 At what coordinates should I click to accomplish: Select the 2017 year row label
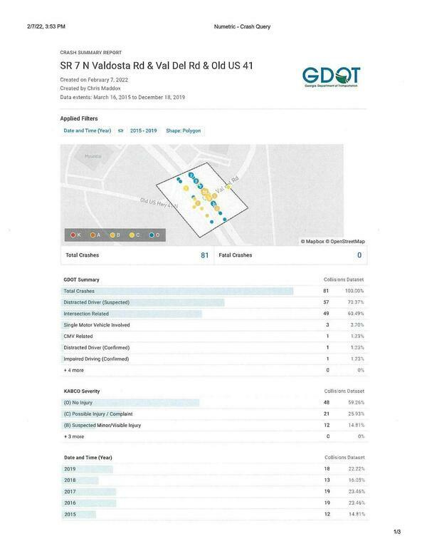click(x=70, y=492)
